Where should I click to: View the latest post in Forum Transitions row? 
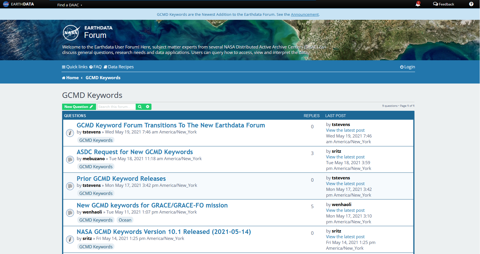345,130
